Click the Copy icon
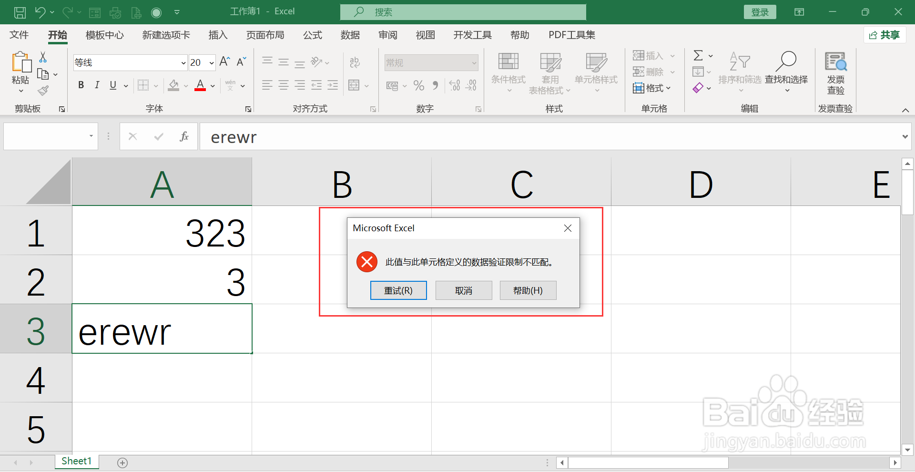Screen dimensions: 915x472 [43, 74]
